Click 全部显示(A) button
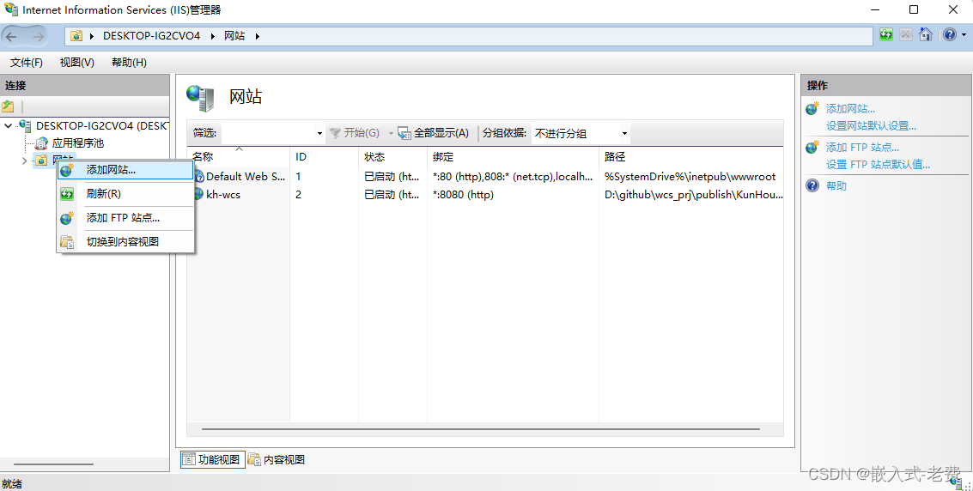Image resolution: width=973 pixels, height=491 pixels. point(433,133)
